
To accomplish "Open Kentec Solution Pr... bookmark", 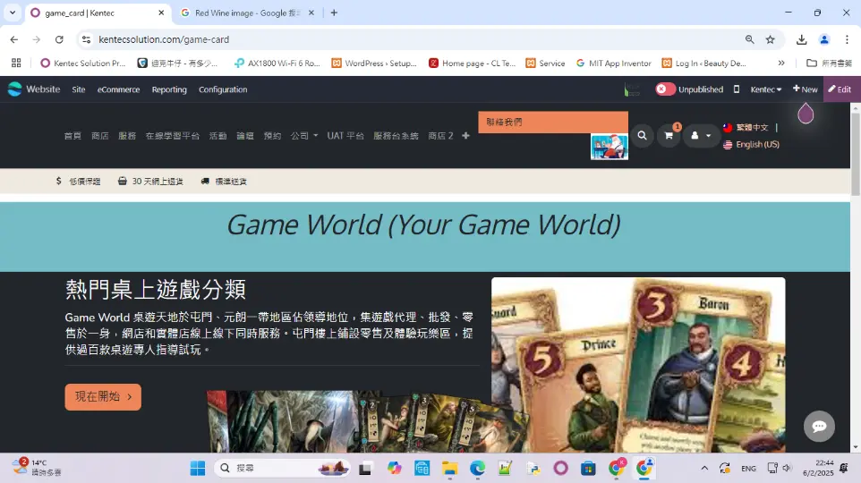I will coord(83,64).
